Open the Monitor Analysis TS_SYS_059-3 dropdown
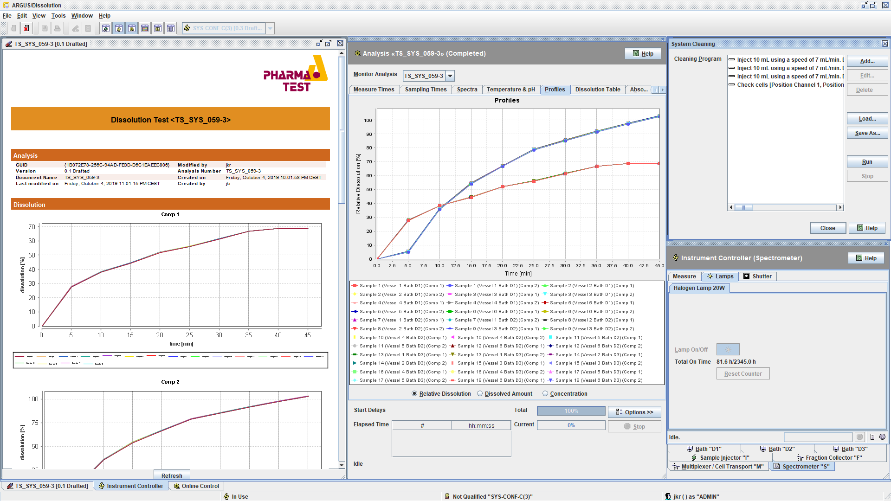Viewport: 891px width, 501px height. pyautogui.click(x=450, y=76)
